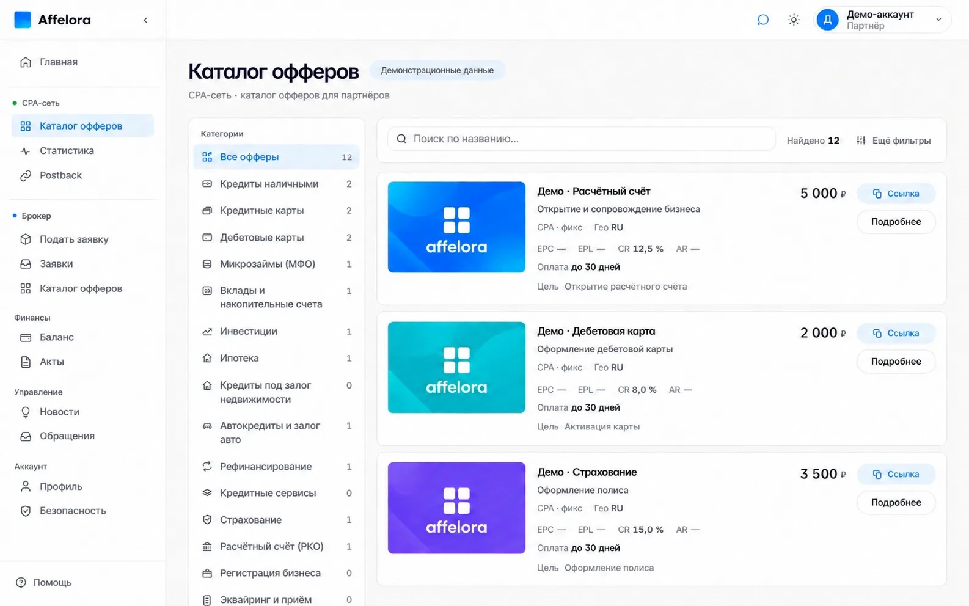
Task: Open Безопасность page
Action: [82, 511]
